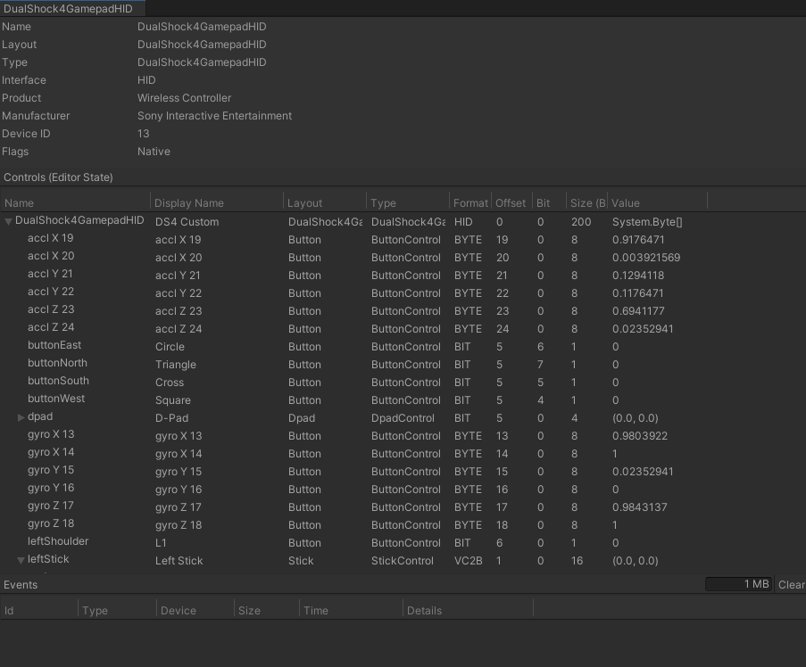Click the value 0.9843137
The height and width of the screenshot is (667, 806).
coord(639,507)
